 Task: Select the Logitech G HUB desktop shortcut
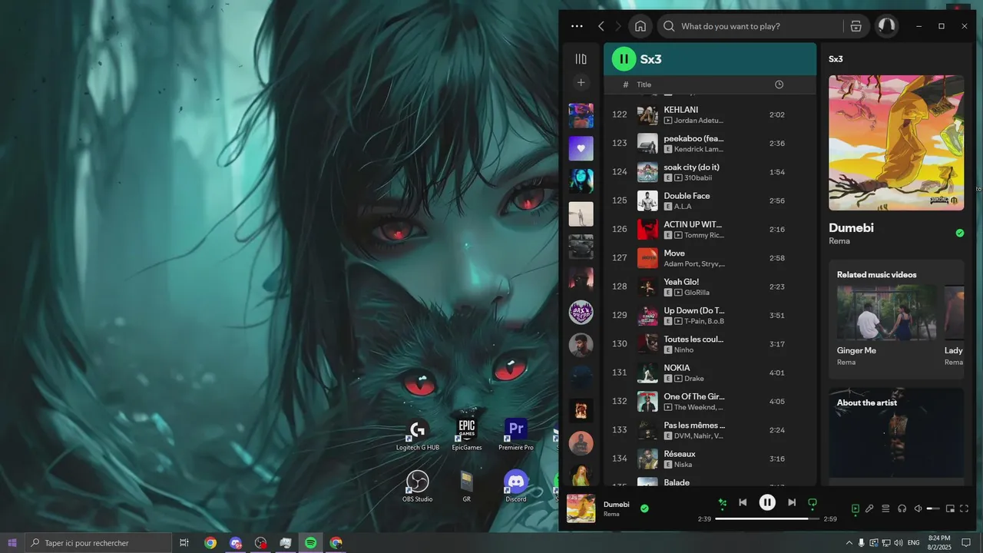(x=418, y=435)
